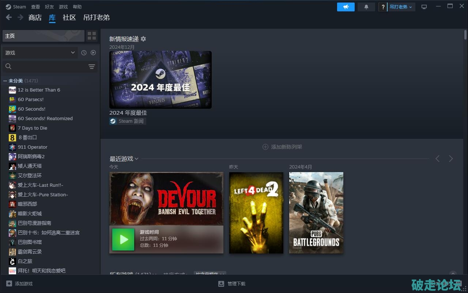Select 7 Days to Die in list
This screenshot has height=293, width=468.
[x=33, y=128]
